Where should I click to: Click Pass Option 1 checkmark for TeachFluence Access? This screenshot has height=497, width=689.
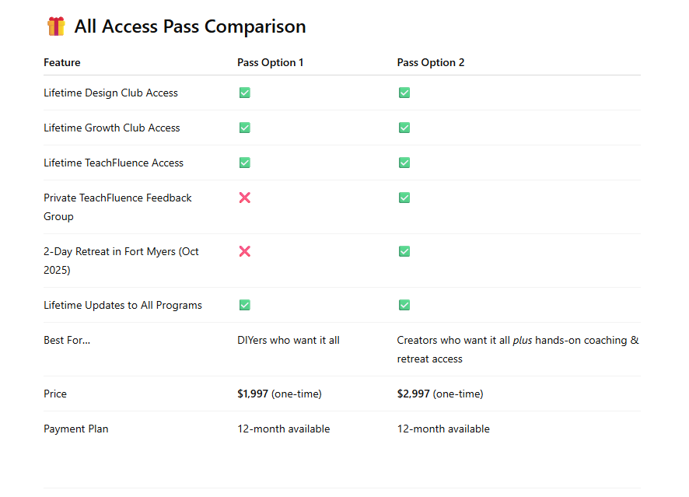[245, 163]
